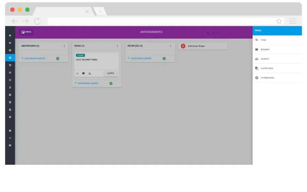This screenshot has height=192, width=307.
Task: Open the browser hamburger menu
Action: [293, 21]
